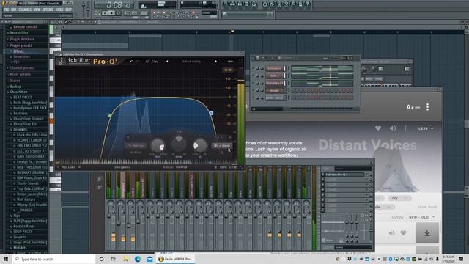Screen dimensions: 469x264
Task: Click the band gain knob
Action: pyautogui.click(x=179, y=144)
